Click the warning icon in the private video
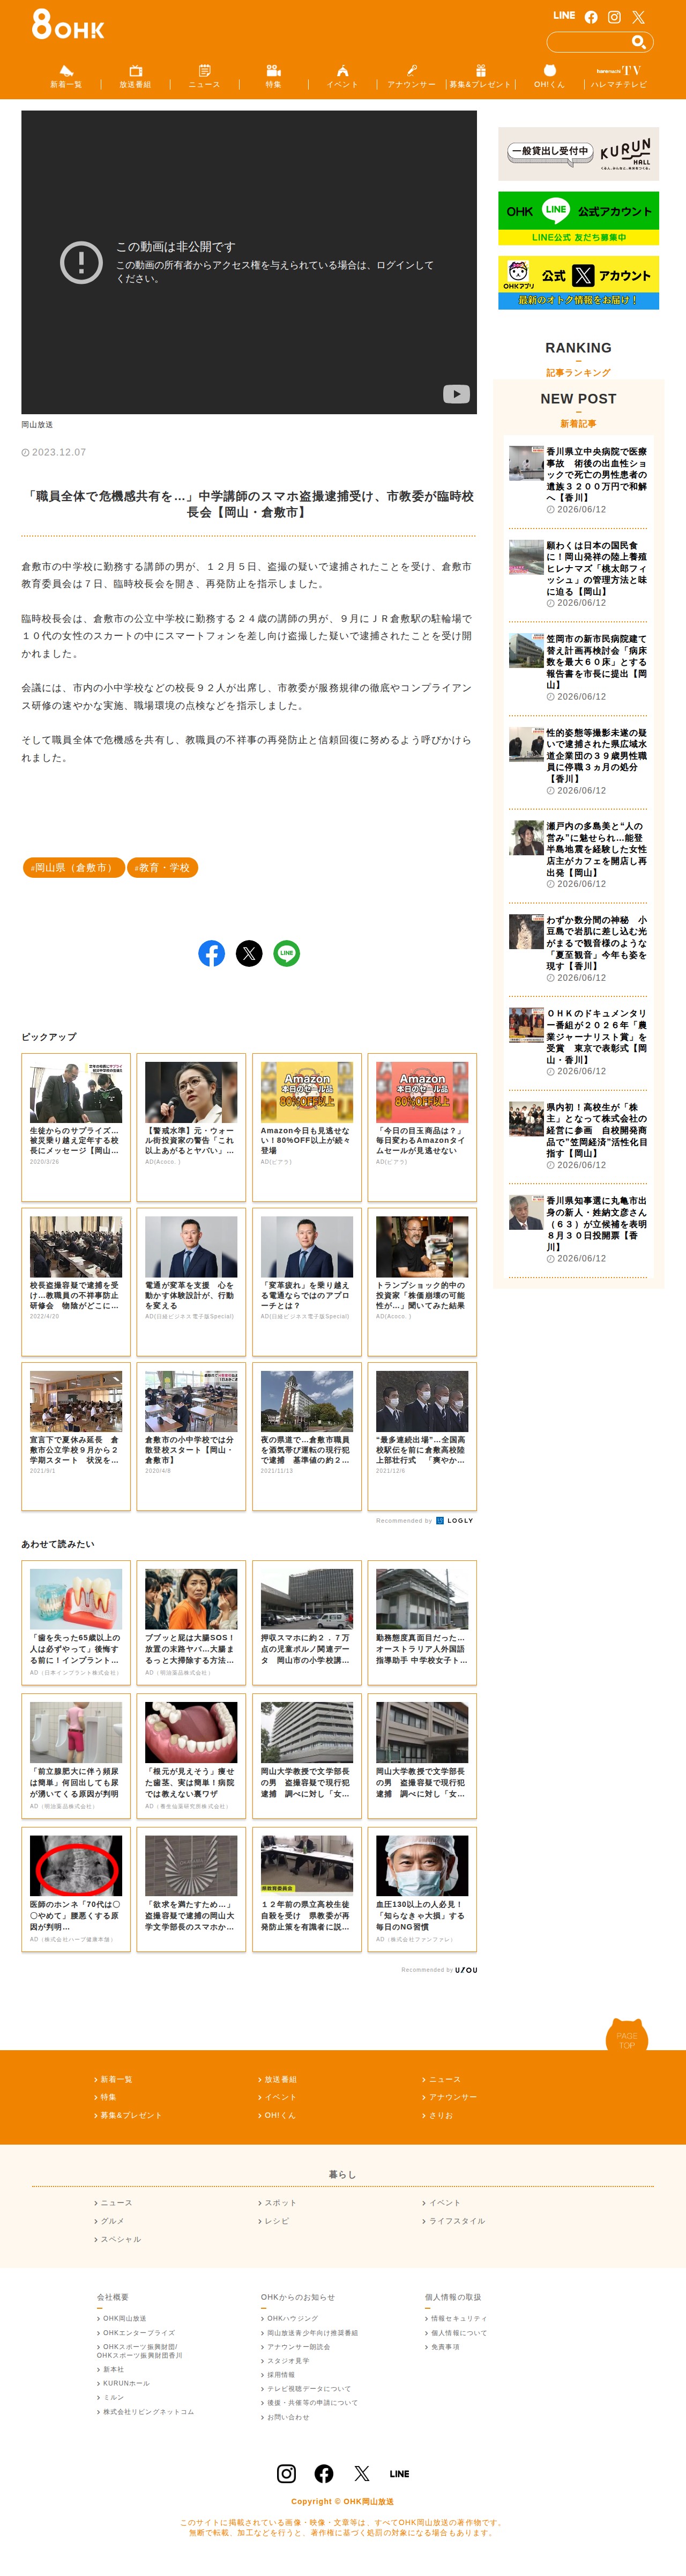 pos(81,262)
